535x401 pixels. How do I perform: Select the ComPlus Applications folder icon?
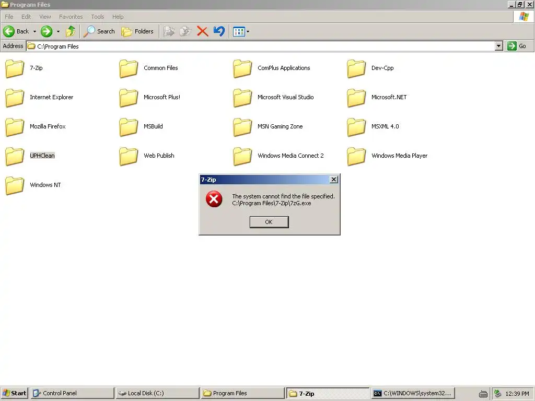(242, 68)
